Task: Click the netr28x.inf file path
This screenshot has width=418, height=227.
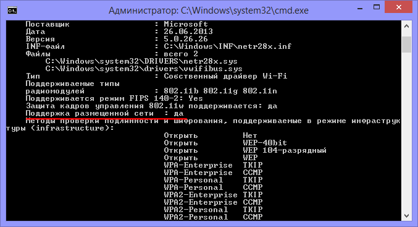Action: [x=227, y=46]
